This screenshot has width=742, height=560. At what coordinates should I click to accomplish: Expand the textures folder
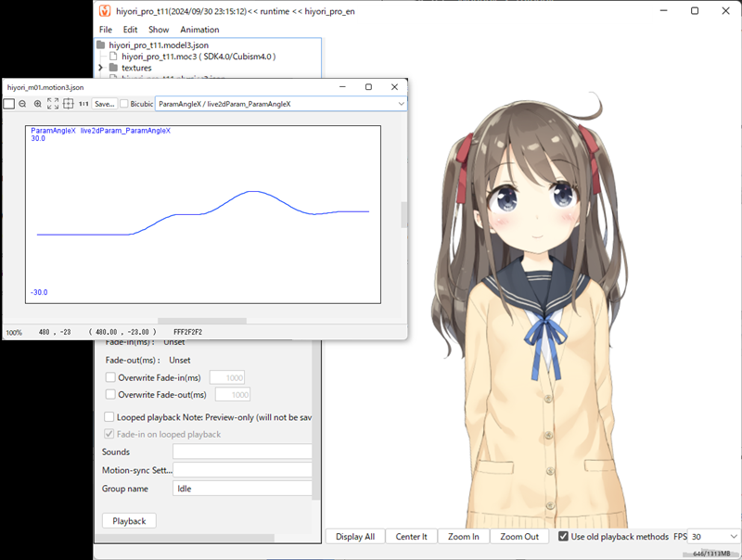click(101, 68)
